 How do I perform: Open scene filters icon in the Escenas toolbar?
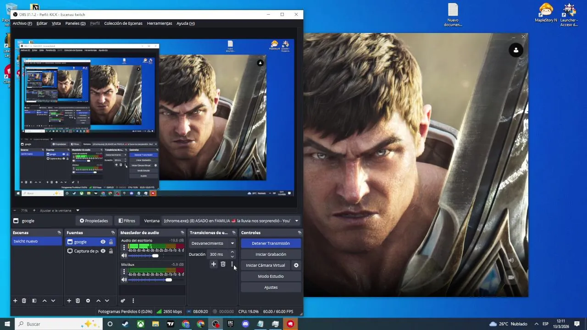(34, 301)
